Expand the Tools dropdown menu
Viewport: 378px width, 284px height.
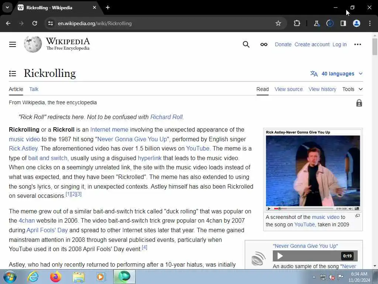click(352, 89)
